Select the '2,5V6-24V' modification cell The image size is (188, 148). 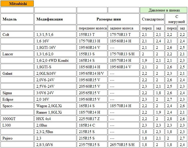pyautogui.click(x=55, y=86)
